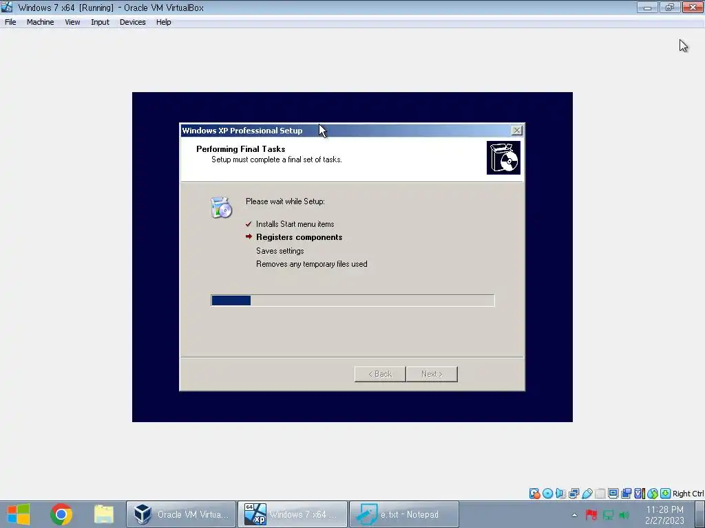705x528 pixels.
Task: Click the USB devices status icon
Action: click(x=587, y=494)
